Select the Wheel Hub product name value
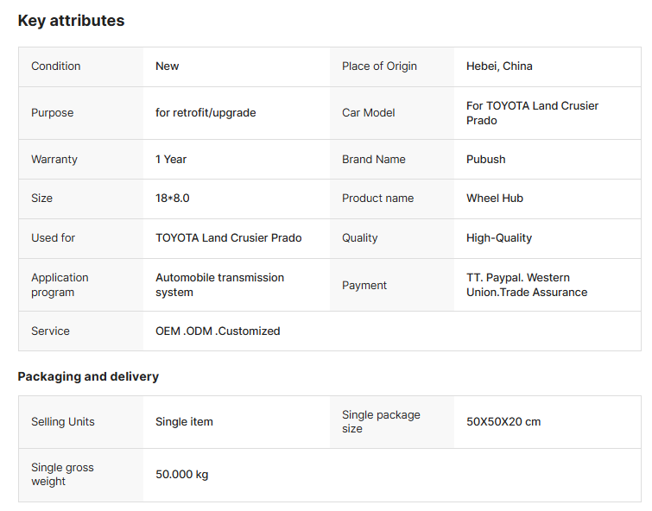 click(495, 199)
